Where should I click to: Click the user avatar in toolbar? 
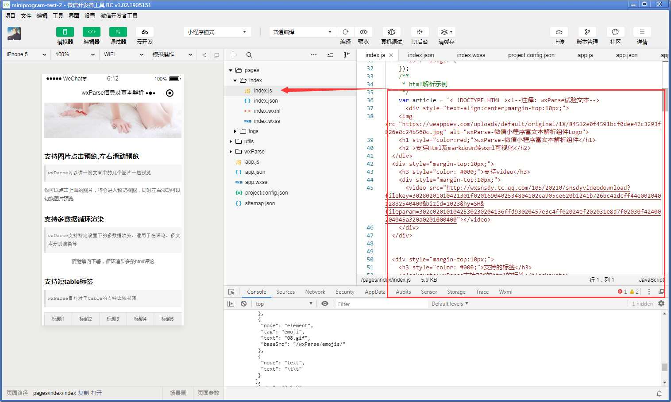click(x=14, y=34)
